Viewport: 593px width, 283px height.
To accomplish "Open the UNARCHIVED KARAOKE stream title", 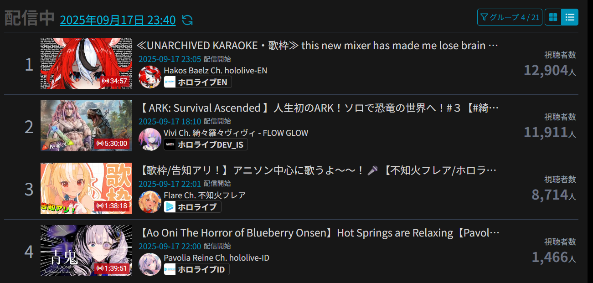I will tap(318, 46).
